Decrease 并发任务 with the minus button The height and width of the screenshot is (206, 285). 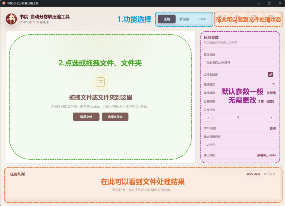pyautogui.click(x=208, y=117)
